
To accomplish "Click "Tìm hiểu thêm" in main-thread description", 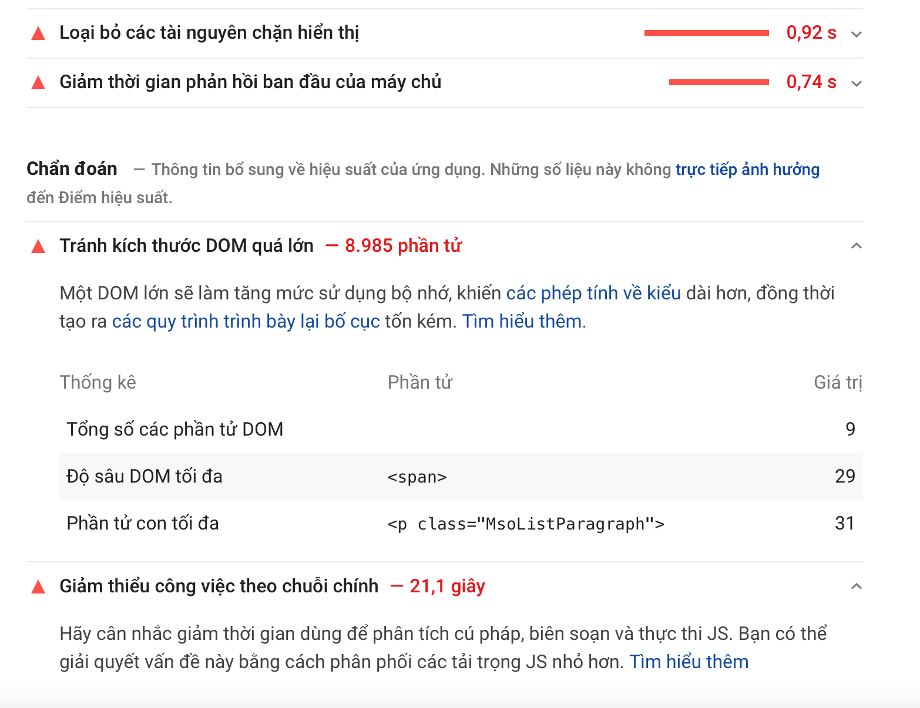I will coord(689,662).
